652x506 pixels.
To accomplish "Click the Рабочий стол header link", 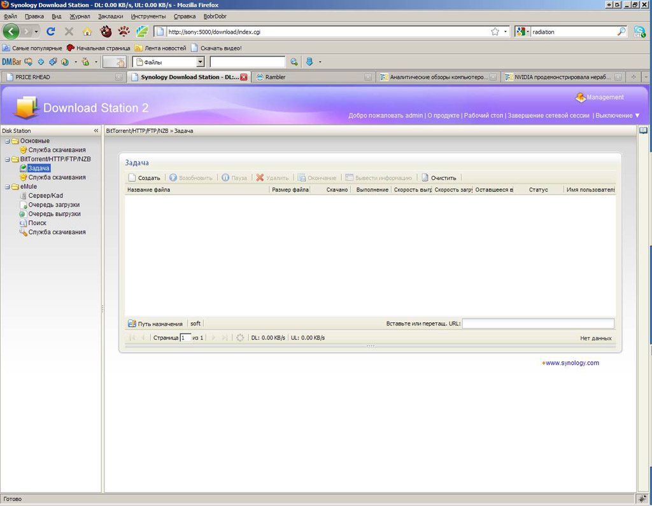I will 483,116.
